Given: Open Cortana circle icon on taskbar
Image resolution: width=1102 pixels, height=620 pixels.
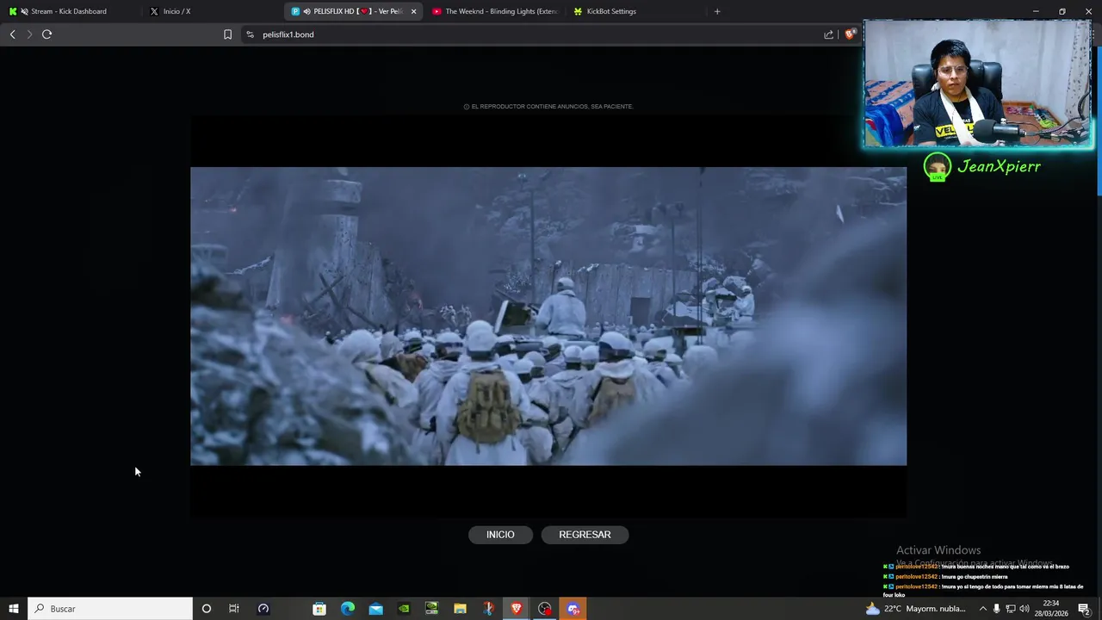Looking at the screenshot, I should pyautogui.click(x=206, y=609).
